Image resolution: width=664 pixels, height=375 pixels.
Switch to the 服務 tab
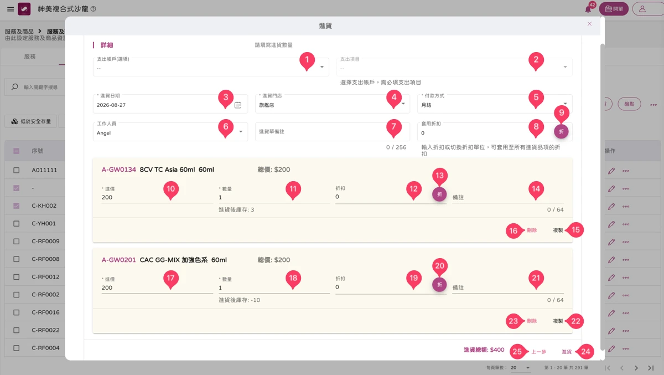(30, 56)
